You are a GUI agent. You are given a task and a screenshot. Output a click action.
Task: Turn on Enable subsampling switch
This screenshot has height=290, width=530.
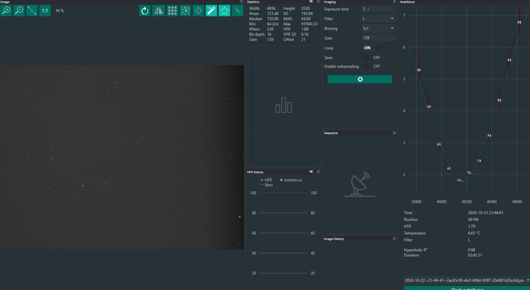(x=372, y=66)
